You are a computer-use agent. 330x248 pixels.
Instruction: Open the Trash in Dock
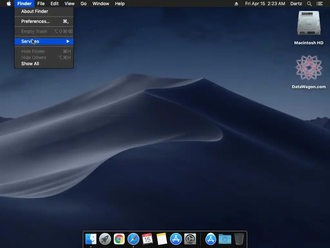coord(239,239)
